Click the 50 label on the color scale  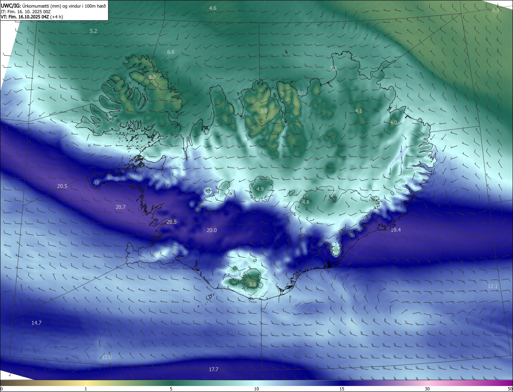coord(510,389)
